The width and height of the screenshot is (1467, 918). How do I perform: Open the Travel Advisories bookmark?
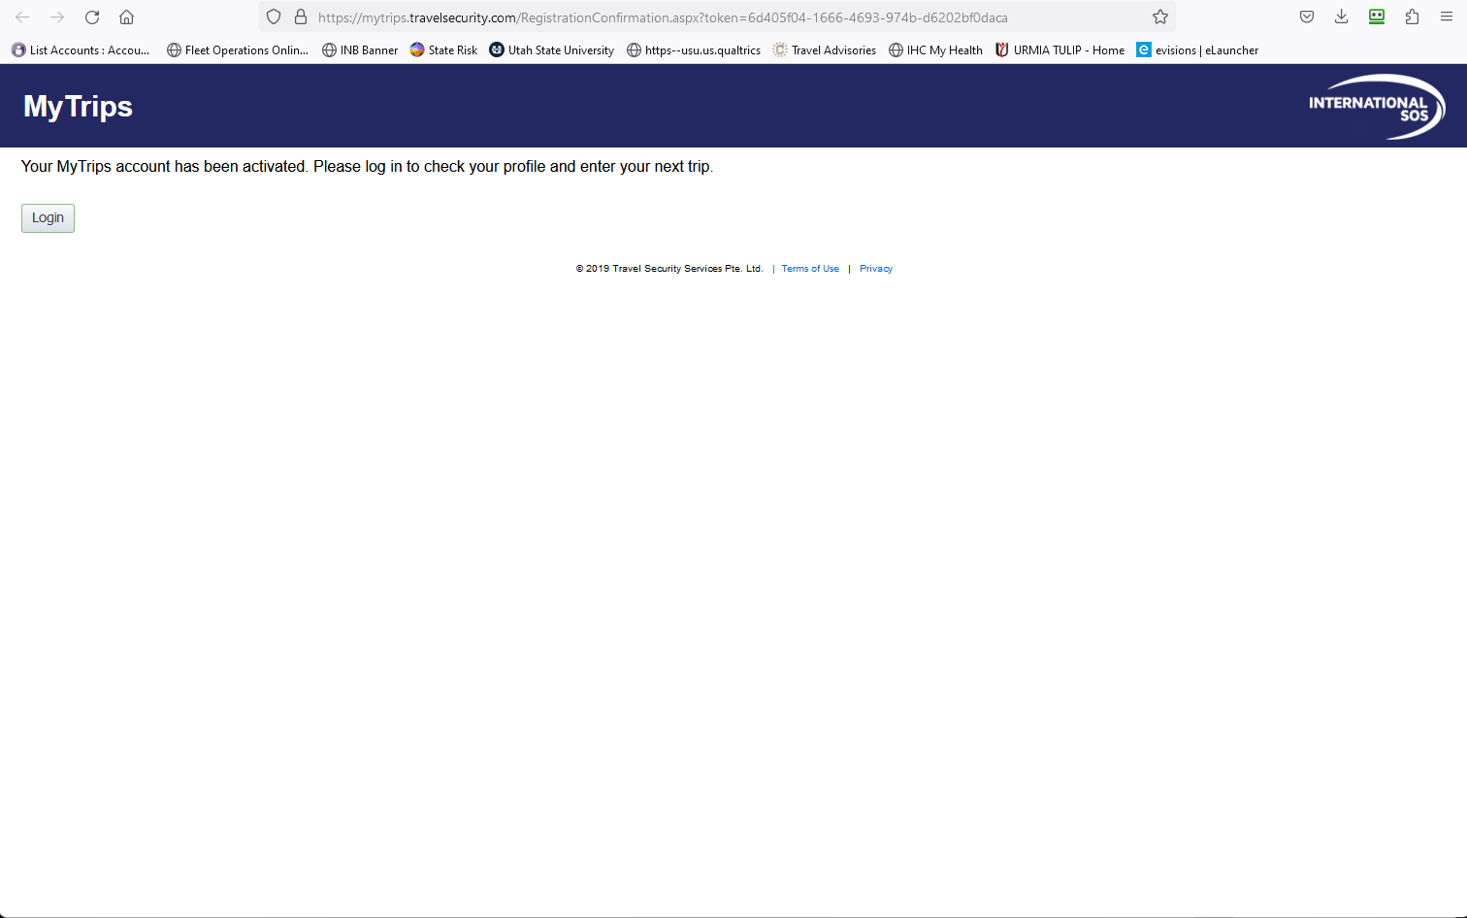click(824, 50)
